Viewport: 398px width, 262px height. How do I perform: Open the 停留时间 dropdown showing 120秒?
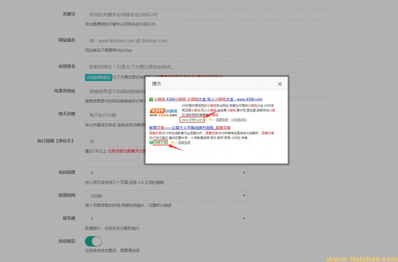[166, 195]
